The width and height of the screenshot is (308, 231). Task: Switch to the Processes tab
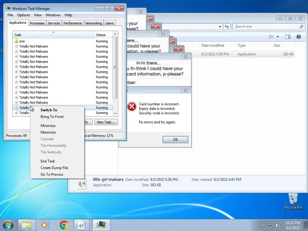[37, 23]
